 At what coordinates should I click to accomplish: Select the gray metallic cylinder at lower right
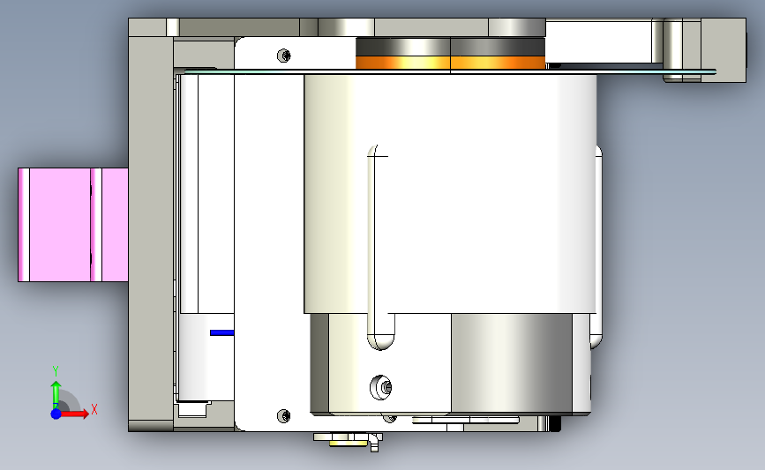click(511, 363)
